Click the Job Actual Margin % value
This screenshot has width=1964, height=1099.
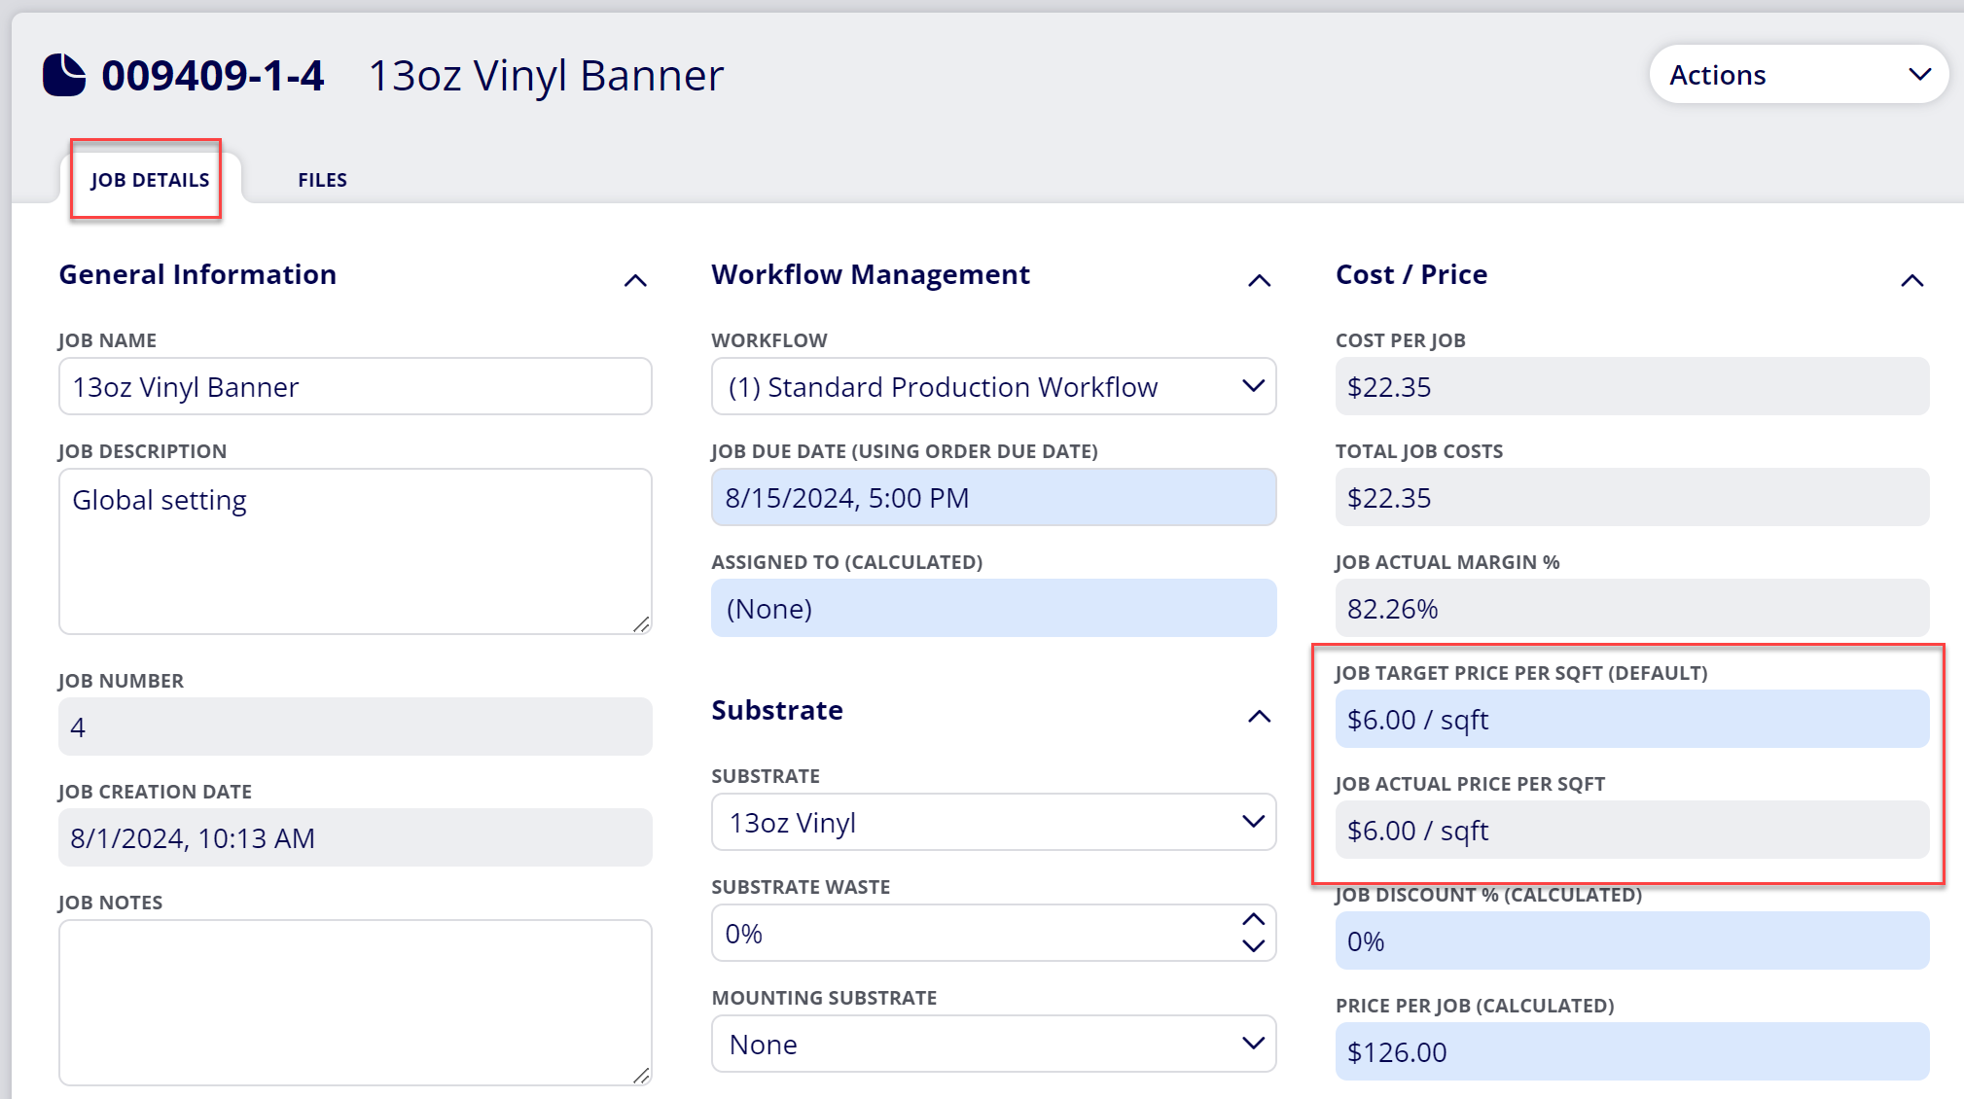tap(1631, 608)
